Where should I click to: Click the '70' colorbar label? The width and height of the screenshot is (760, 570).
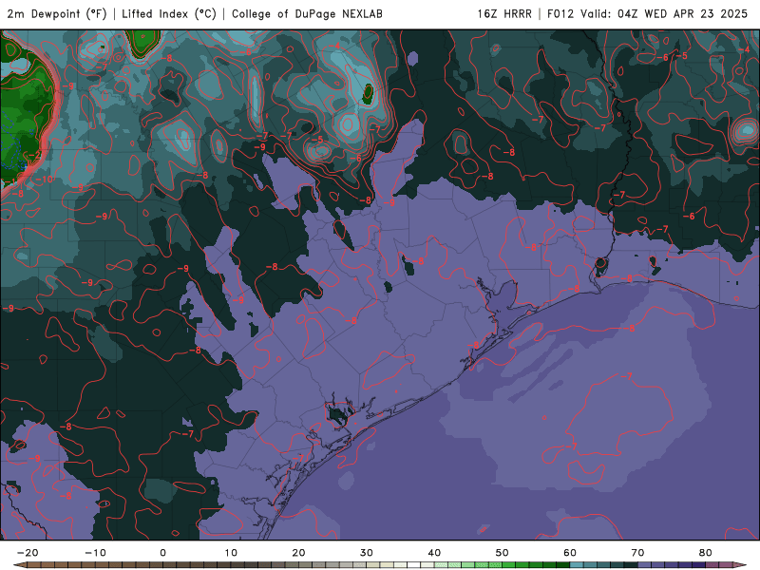coord(637,553)
